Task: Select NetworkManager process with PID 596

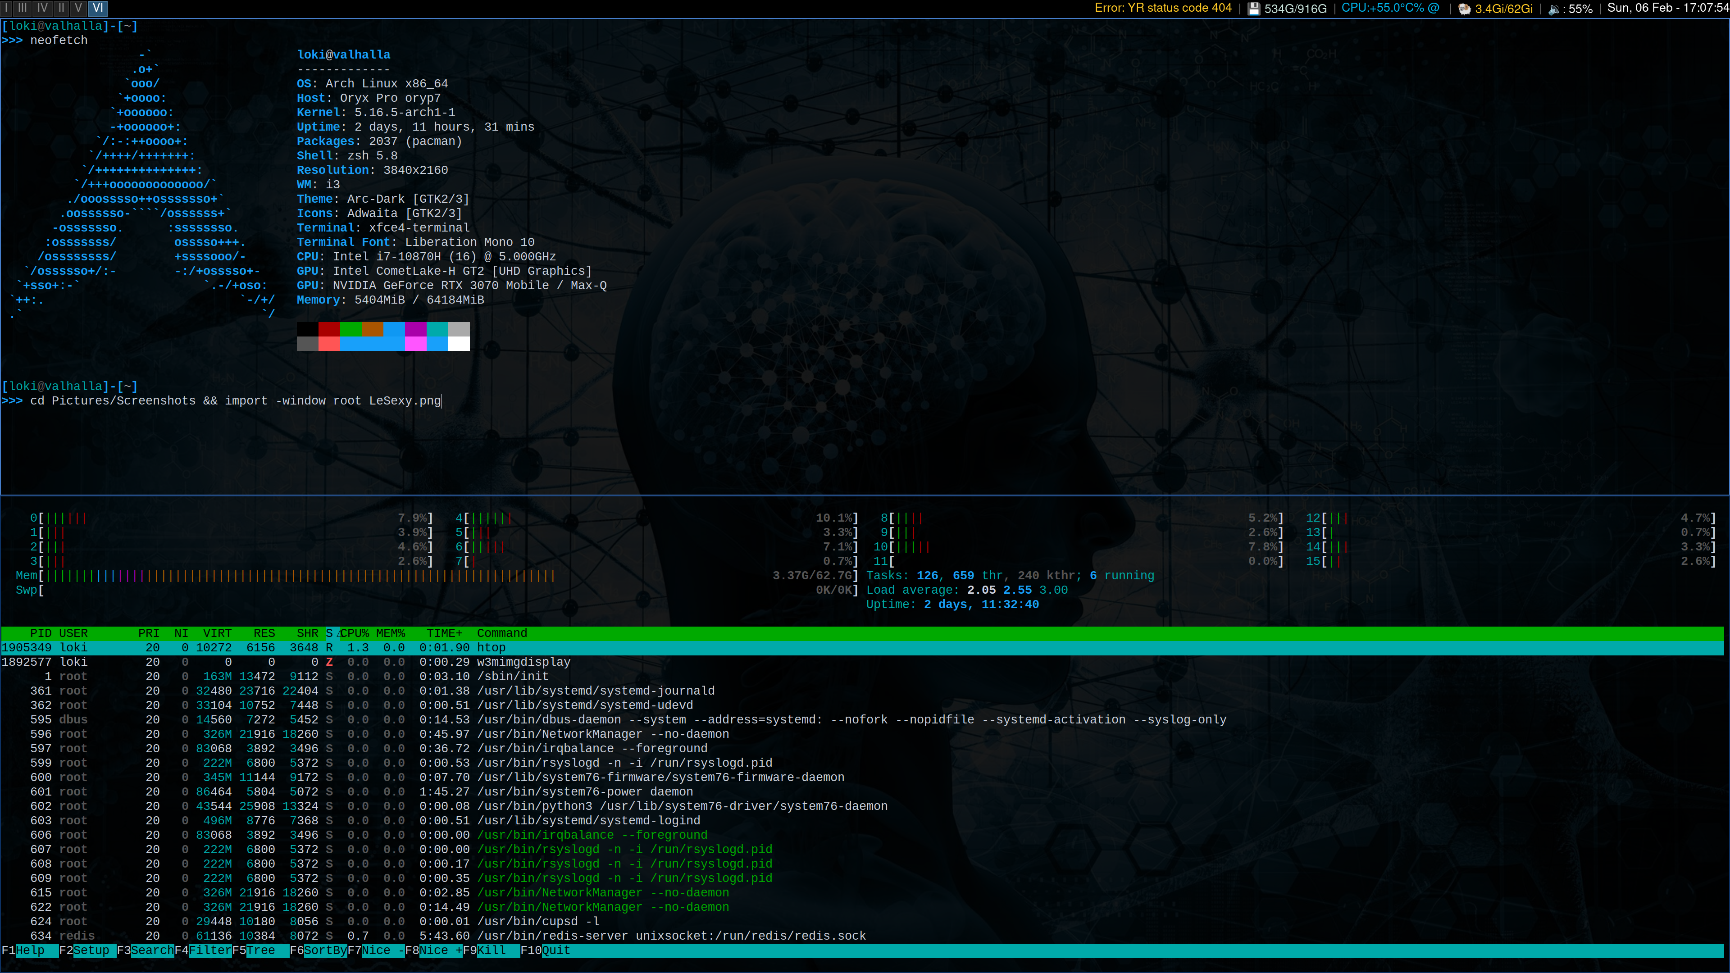Action: 862,734
